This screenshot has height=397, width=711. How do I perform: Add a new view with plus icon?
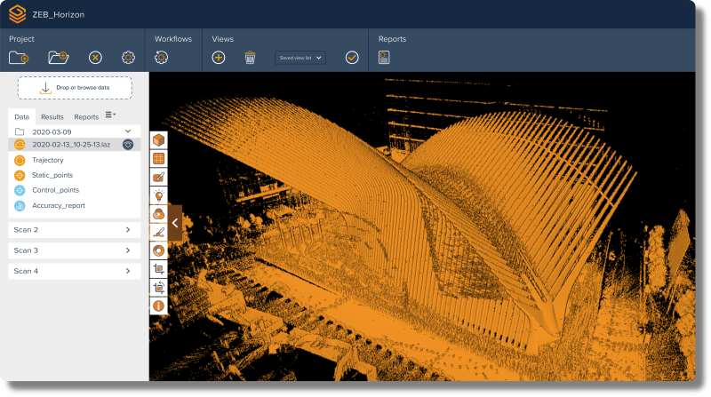point(219,58)
